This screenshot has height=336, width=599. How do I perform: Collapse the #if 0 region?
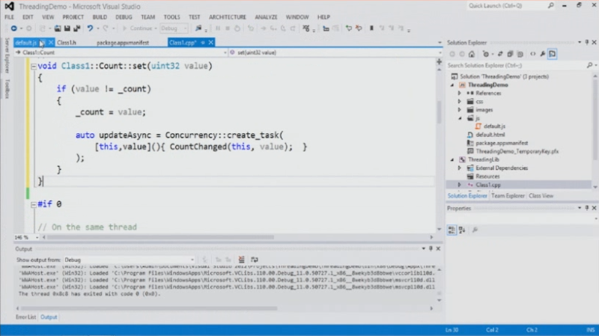[34, 204]
